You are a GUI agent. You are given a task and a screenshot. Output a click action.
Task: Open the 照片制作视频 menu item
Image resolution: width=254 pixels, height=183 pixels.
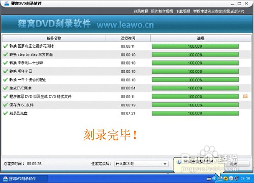tap(162, 11)
